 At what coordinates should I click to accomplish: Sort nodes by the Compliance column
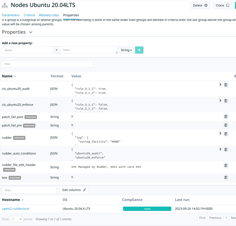tap(132, 200)
